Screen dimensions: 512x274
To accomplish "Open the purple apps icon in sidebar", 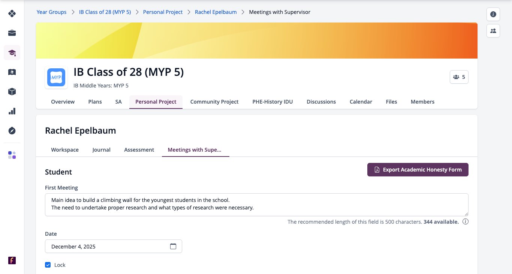I will point(12,155).
